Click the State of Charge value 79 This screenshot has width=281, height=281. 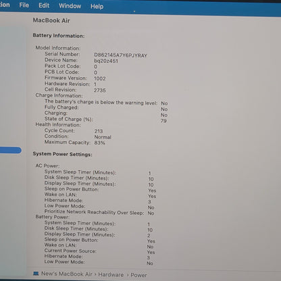tap(163, 121)
